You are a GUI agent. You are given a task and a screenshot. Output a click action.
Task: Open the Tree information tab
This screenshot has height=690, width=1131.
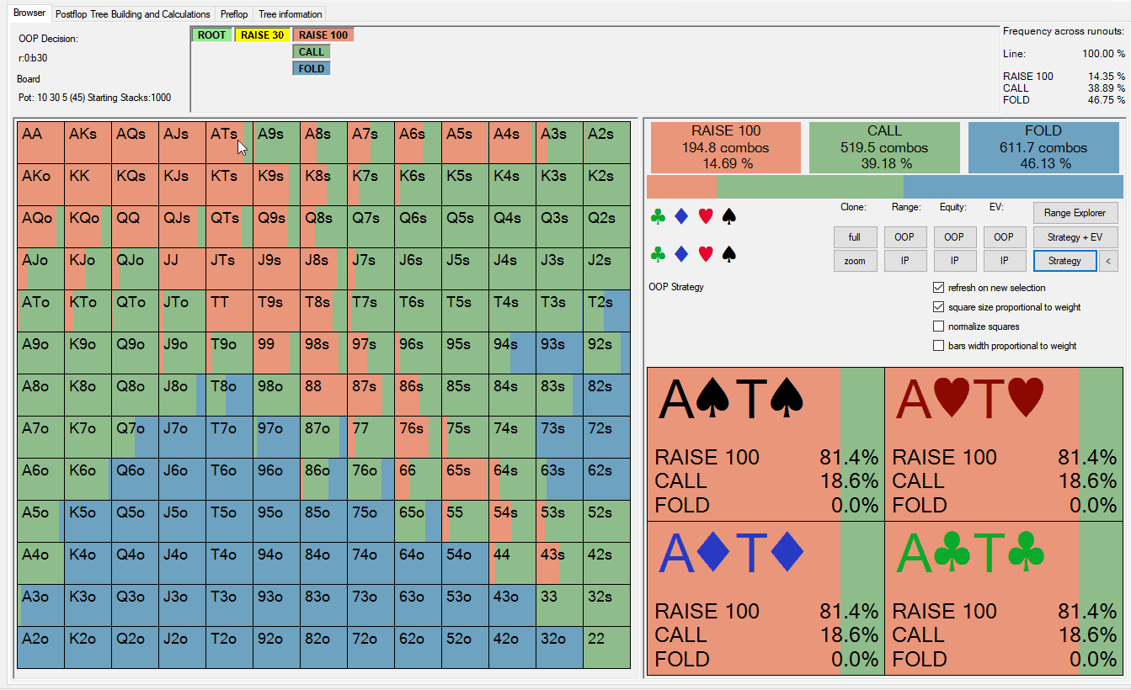pos(290,14)
